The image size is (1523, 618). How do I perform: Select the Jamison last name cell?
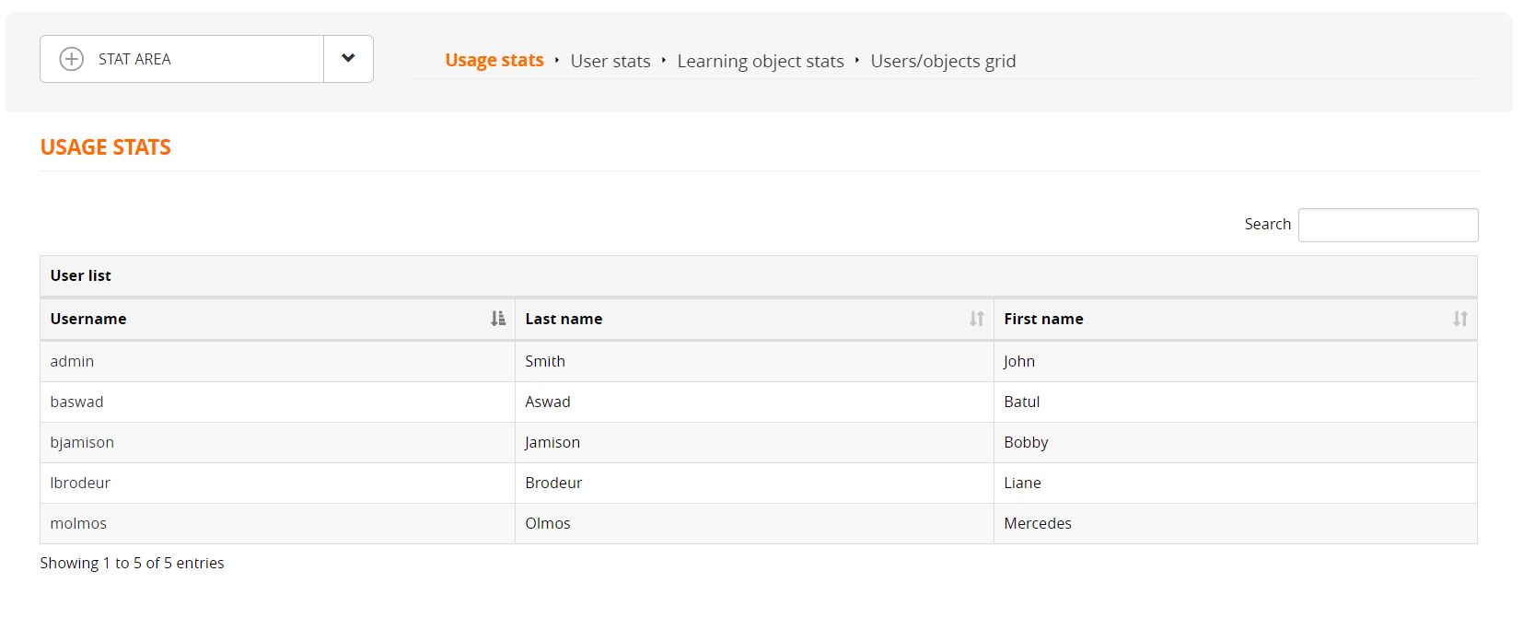click(754, 442)
